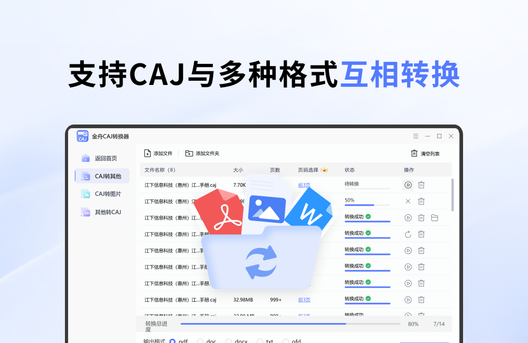Select the pdf output format
This screenshot has height=343, width=528.
coord(174,341)
